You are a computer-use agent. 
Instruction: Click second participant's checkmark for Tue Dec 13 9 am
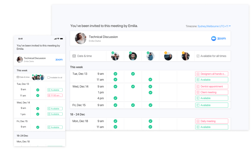(x=133, y=74)
